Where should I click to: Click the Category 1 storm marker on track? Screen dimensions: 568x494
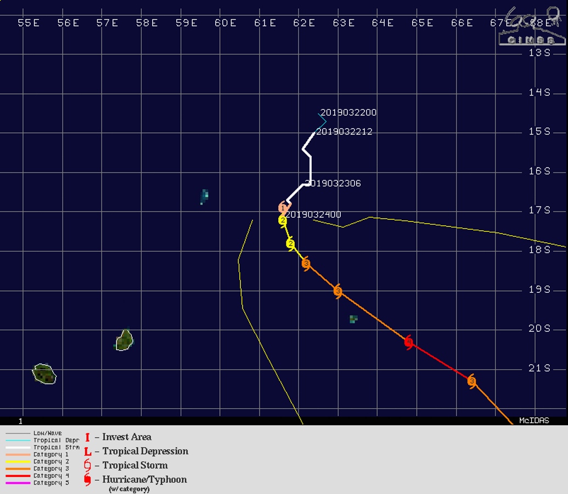tap(284, 208)
